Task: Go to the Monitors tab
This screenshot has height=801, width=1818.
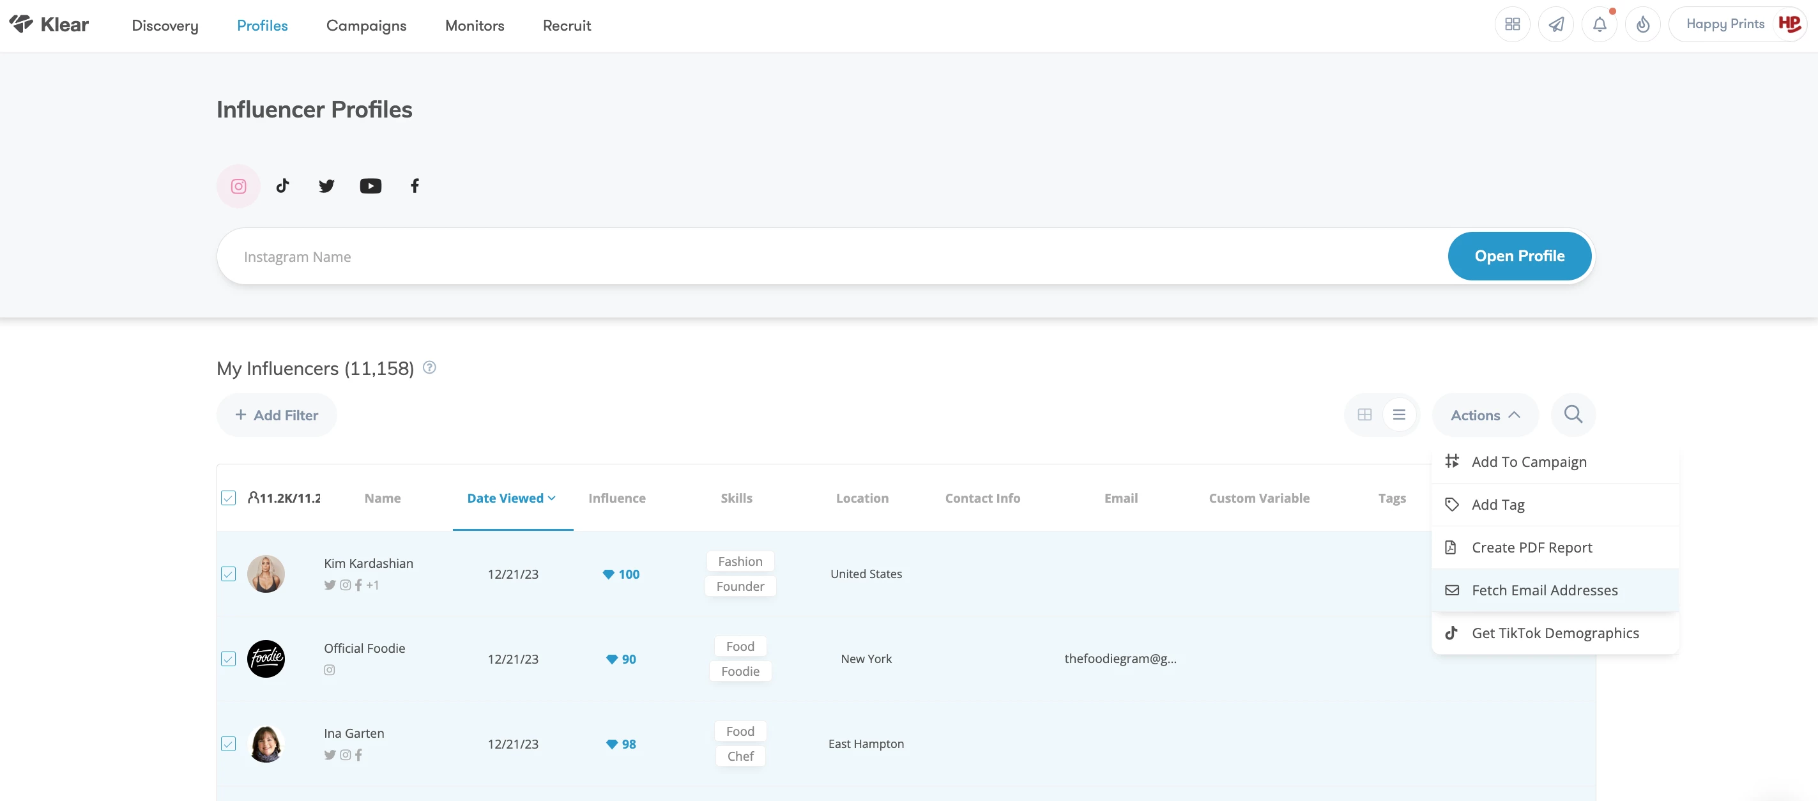Action: (x=475, y=26)
